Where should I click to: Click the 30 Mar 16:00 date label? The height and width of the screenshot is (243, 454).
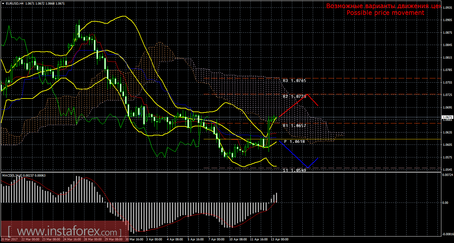[134, 240]
